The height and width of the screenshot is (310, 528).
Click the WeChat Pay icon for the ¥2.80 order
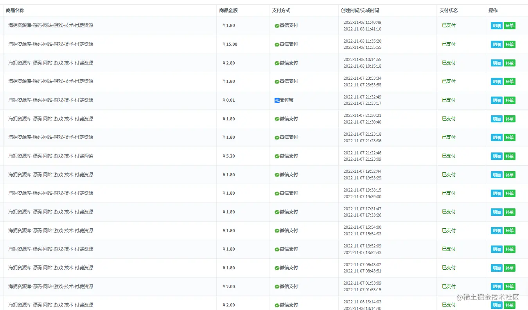click(x=277, y=63)
